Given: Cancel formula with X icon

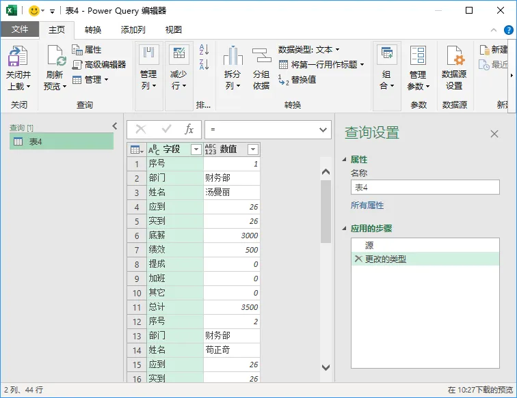Looking at the screenshot, I should [141, 130].
